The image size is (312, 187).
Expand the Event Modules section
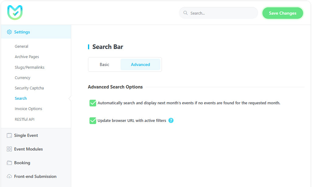coord(28,149)
